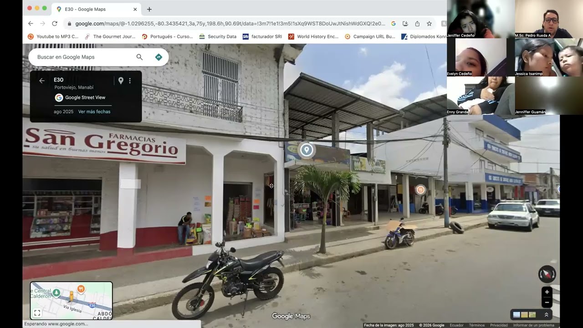Click the Google Street View logo icon
The image size is (583, 328).
59,97
